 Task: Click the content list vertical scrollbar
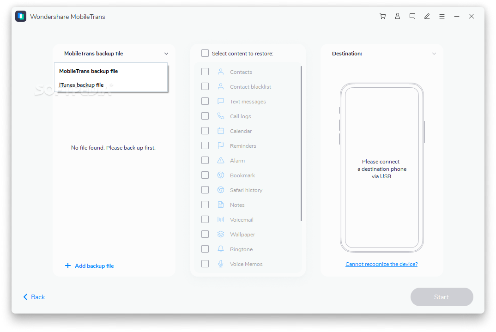click(x=301, y=144)
